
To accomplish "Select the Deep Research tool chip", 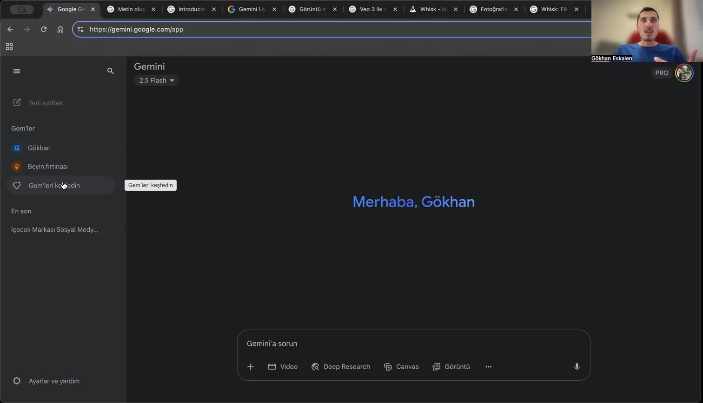I will pyautogui.click(x=341, y=367).
